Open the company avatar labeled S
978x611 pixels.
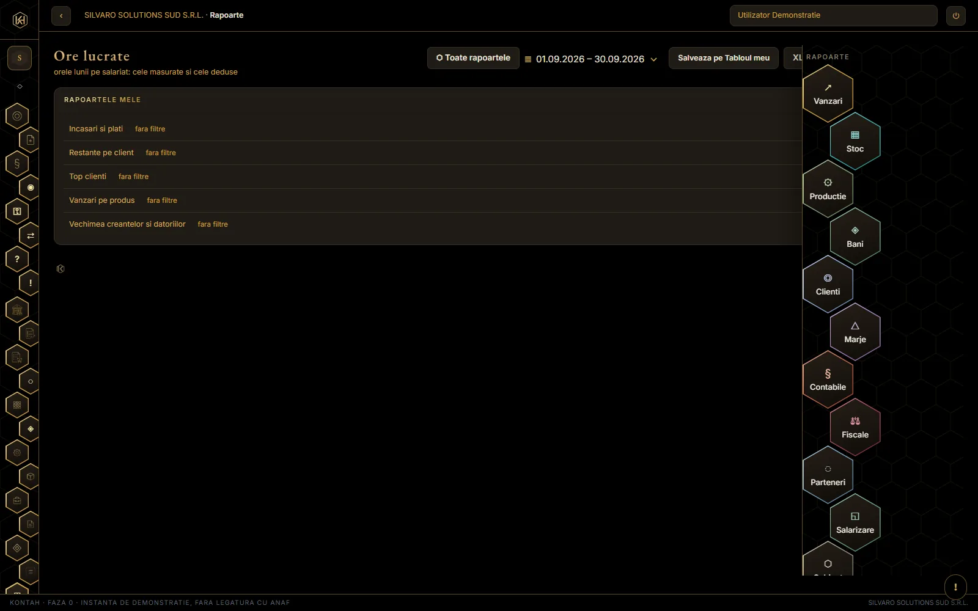click(20, 58)
